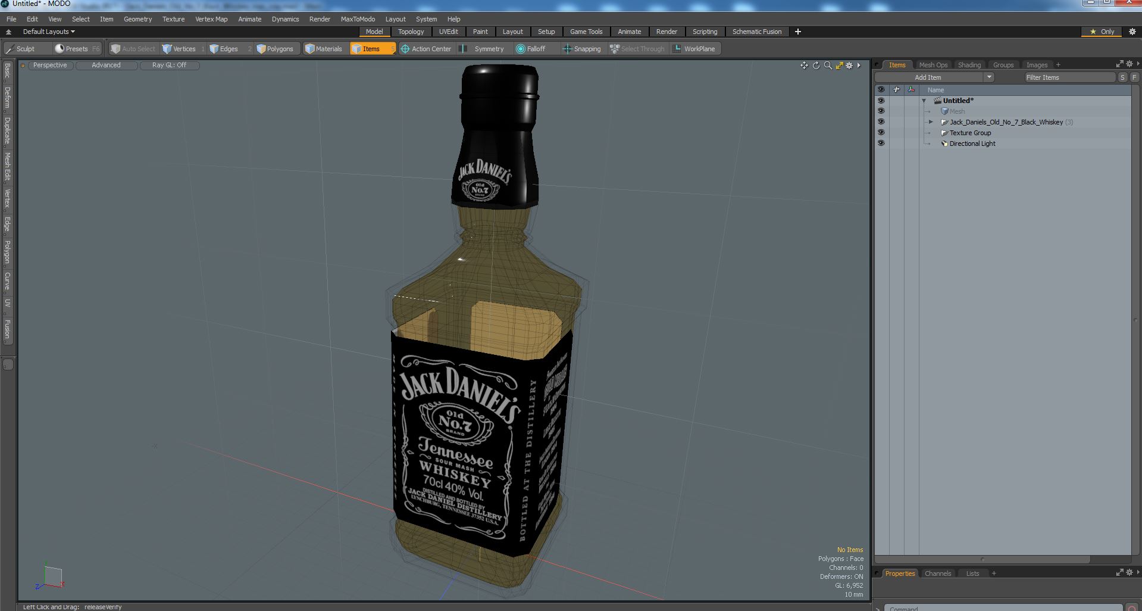Switch to Vertices selection mode
Viewport: 1142px width, 611px height.
pos(183,49)
